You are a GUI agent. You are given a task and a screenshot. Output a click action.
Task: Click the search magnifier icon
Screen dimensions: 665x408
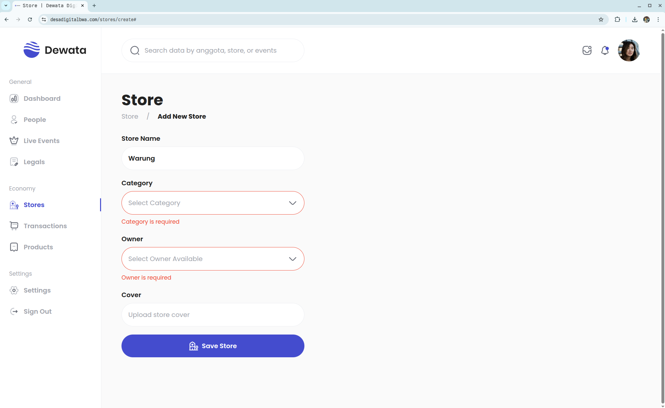134,50
